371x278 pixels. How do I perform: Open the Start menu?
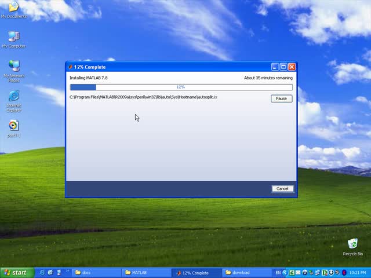pos(17,273)
